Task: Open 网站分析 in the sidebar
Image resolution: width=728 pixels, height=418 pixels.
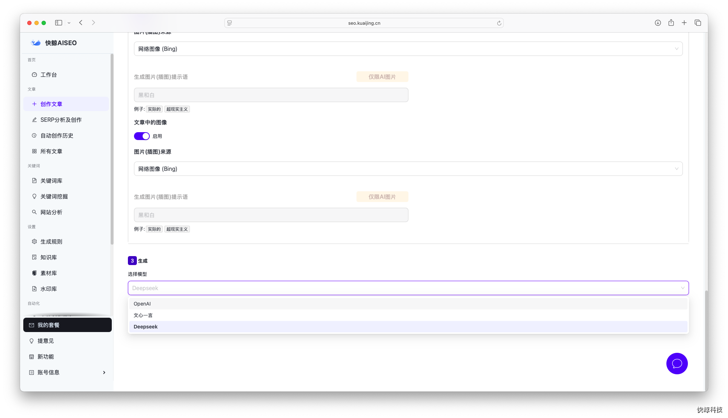Action: pyautogui.click(x=66, y=212)
